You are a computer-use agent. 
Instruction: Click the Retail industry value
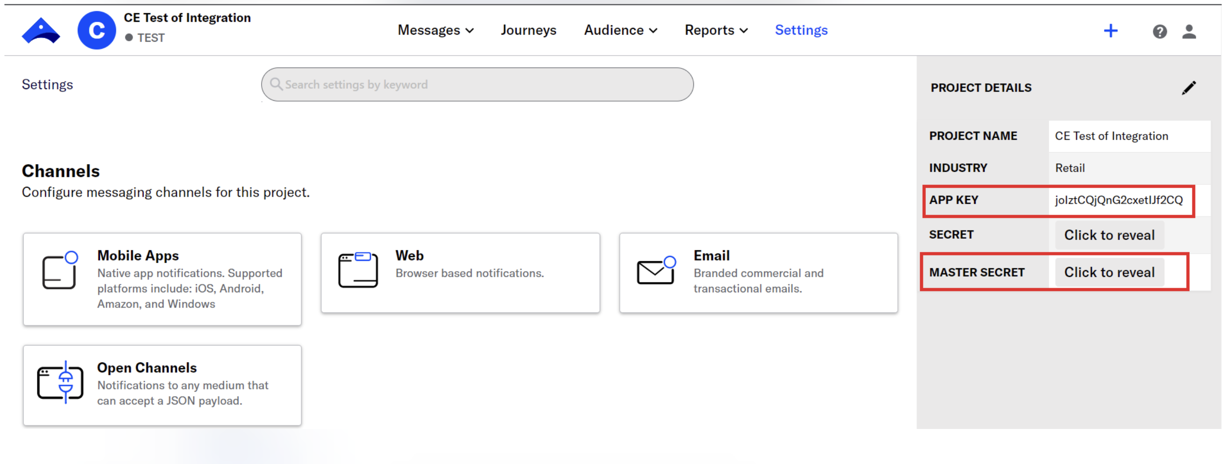[1070, 168]
